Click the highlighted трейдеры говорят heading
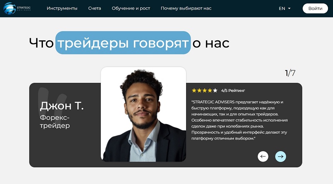Image resolution: width=333 pixels, height=184 pixels. [123, 43]
